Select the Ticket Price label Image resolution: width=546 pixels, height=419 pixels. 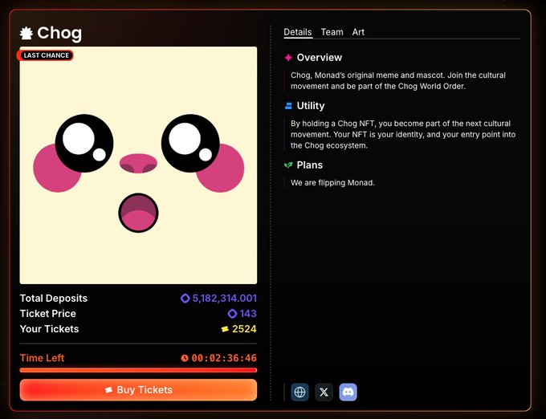click(47, 314)
